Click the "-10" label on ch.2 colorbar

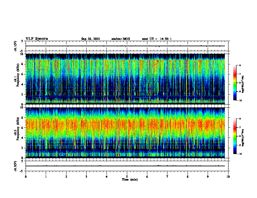240,154
